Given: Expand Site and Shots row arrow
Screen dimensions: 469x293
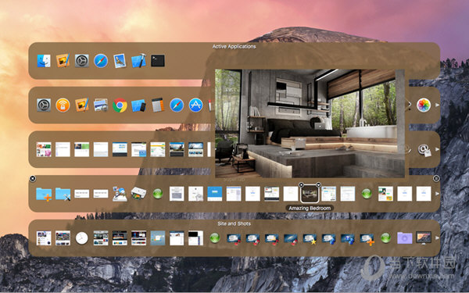Looking at the screenshot, I should coord(437,238).
